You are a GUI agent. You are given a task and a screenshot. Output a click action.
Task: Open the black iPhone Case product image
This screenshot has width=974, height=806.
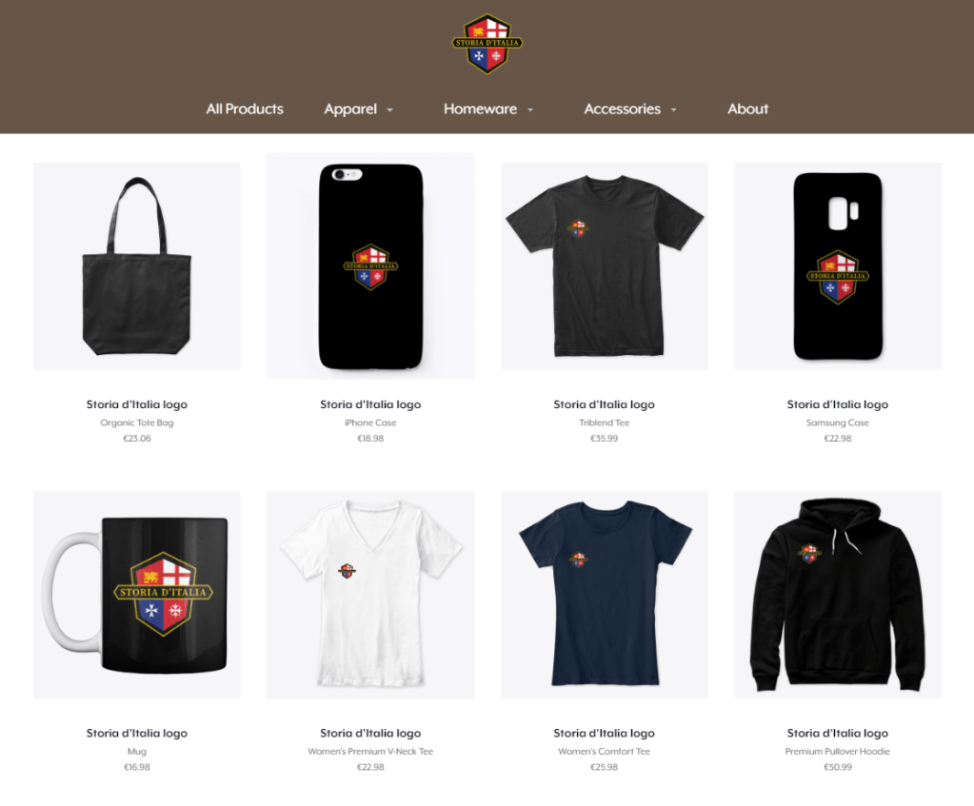(x=370, y=266)
